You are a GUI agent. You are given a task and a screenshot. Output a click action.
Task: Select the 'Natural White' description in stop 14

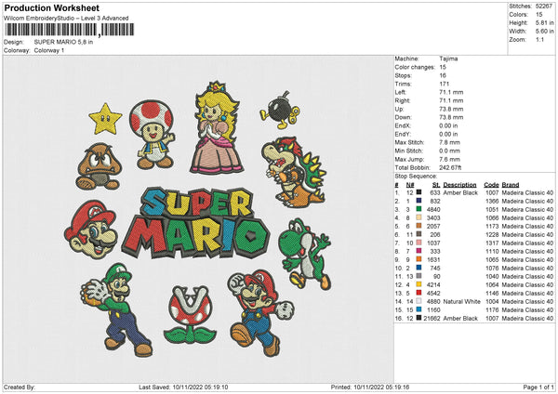pyautogui.click(x=462, y=302)
